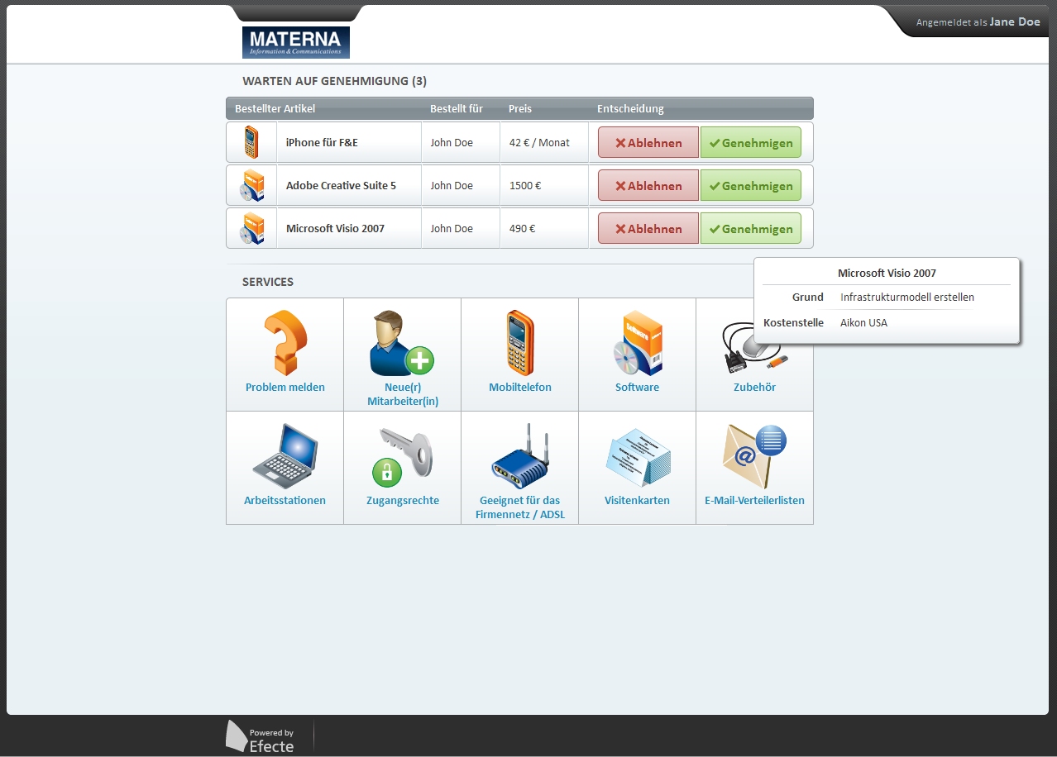Select the Mobiltelefon phone icon
The height and width of the screenshot is (757, 1057).
520,342
